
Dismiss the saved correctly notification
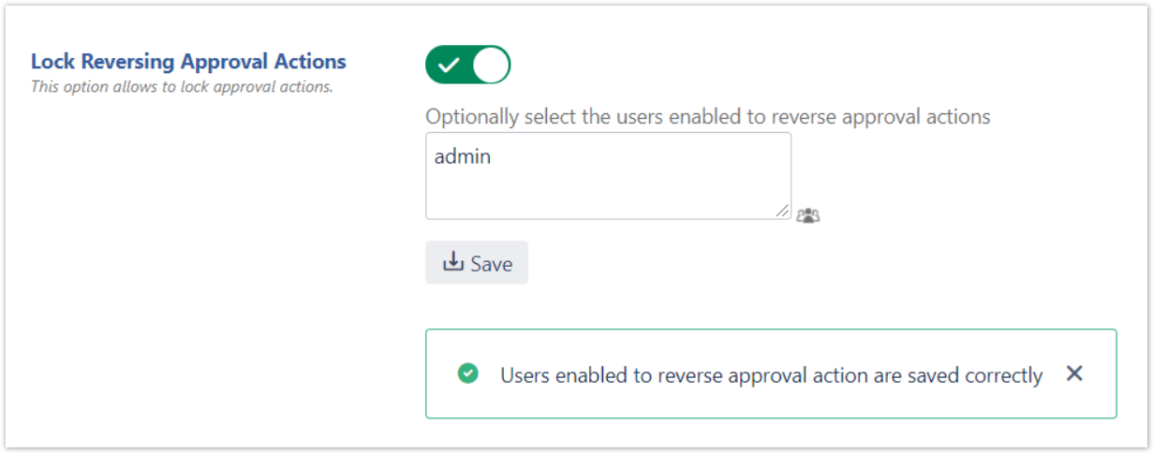point(1074,373)
